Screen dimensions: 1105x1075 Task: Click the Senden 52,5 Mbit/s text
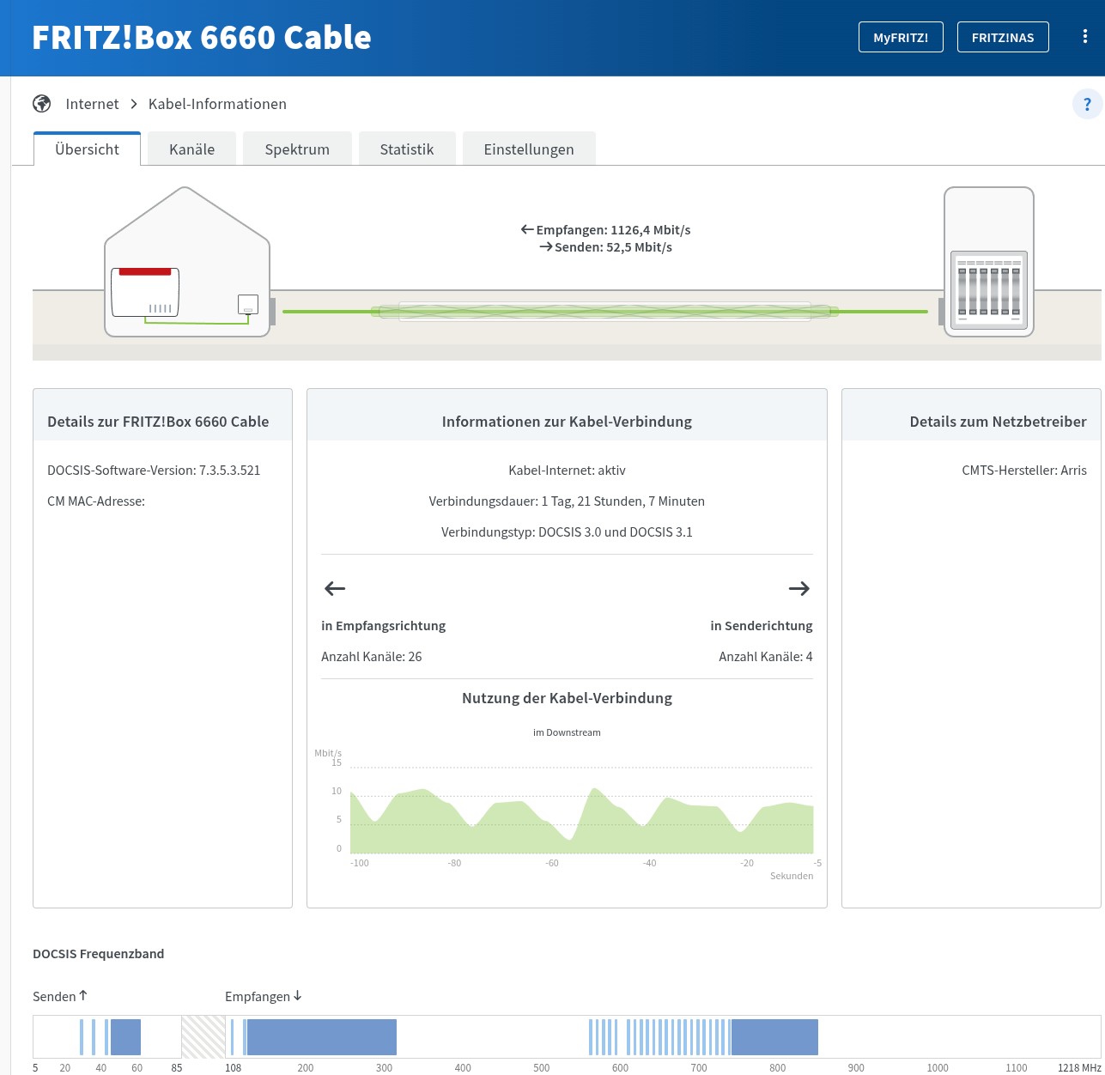click(605, 247)
